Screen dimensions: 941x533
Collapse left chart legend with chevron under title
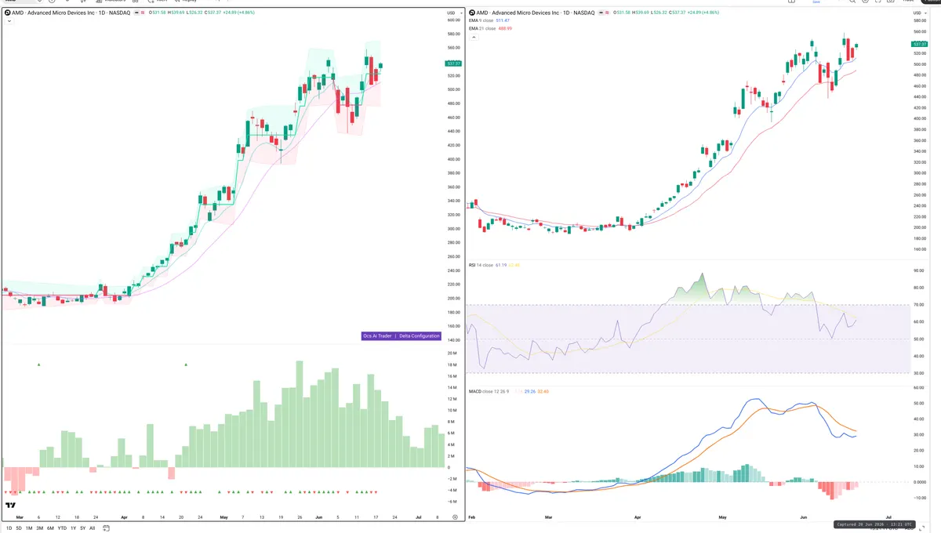tap(9, 22)
